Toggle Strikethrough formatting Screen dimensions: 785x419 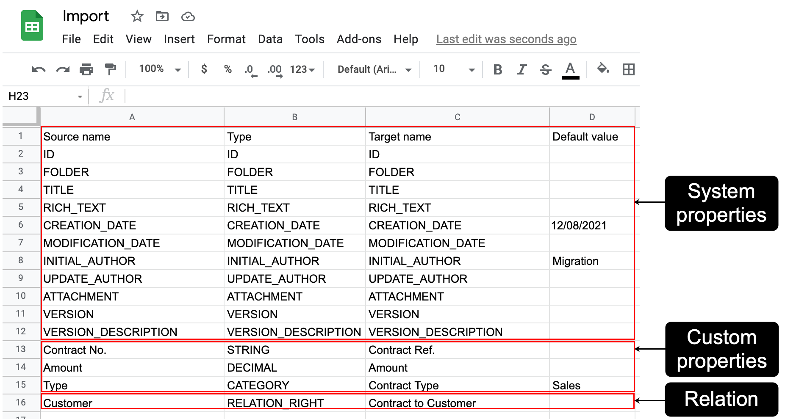[x=546, y=69]
